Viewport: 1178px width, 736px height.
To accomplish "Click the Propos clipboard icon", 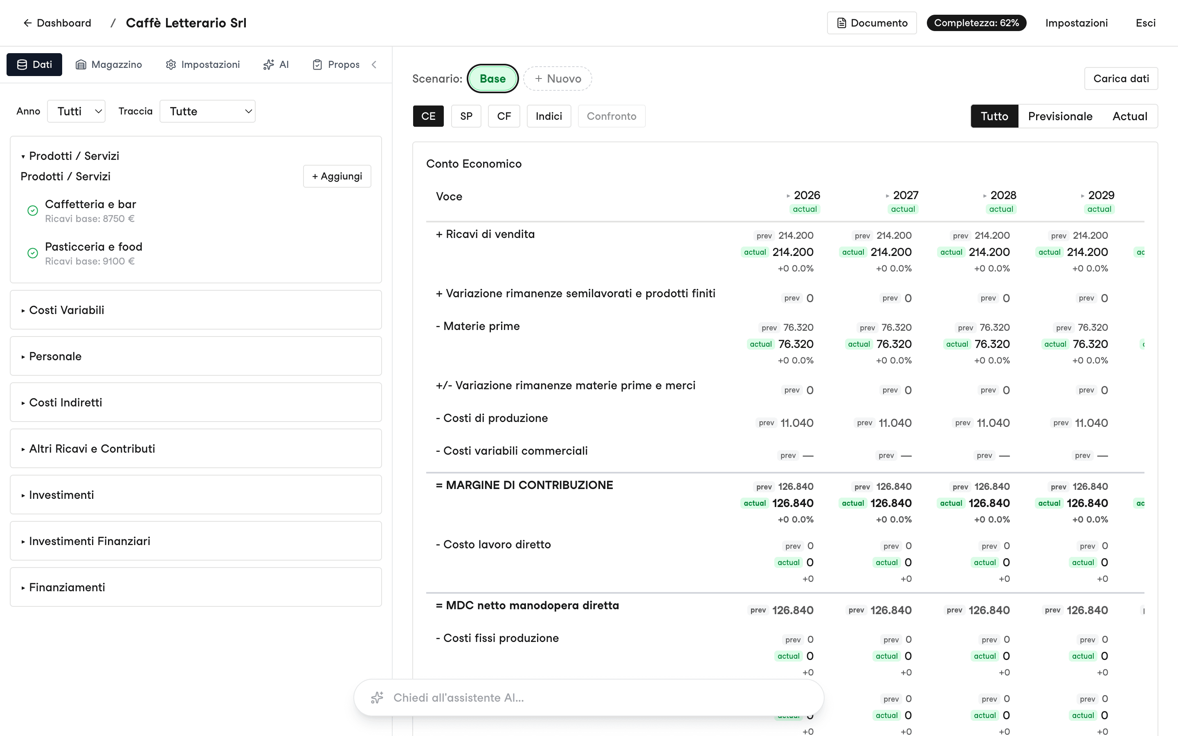I will [x=317, y=64].
